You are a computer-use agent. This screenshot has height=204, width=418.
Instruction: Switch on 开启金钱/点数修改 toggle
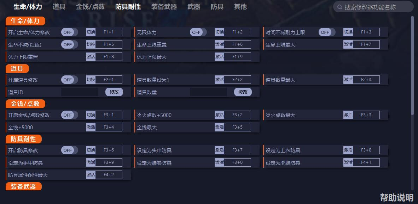coord(69,115)
